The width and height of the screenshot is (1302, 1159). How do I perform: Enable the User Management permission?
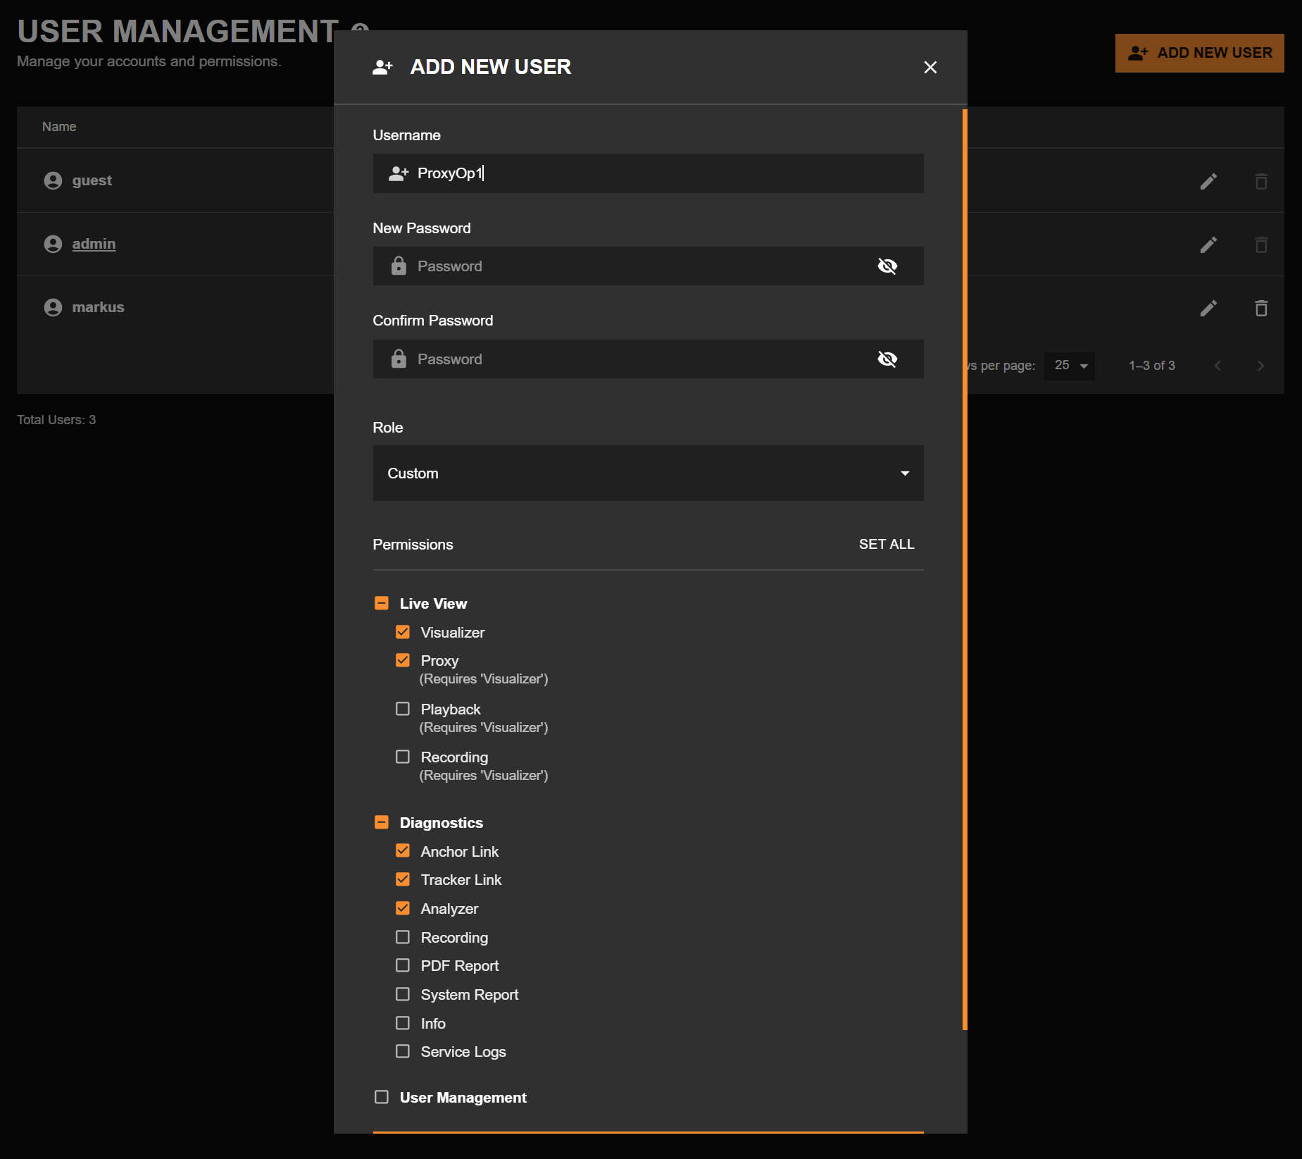382,1097
